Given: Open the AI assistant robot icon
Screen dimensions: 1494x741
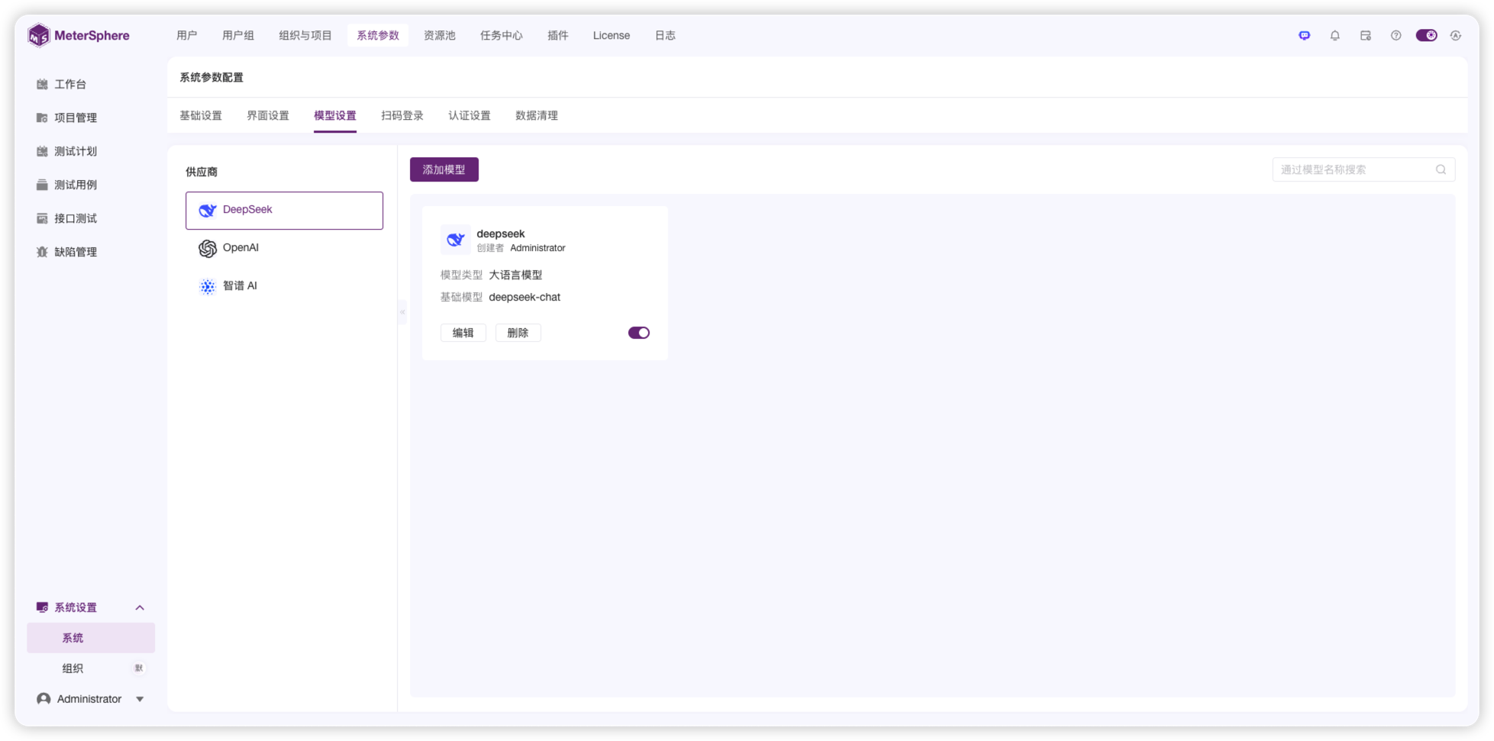Looking at the screenshot, I should [1305, 35].
